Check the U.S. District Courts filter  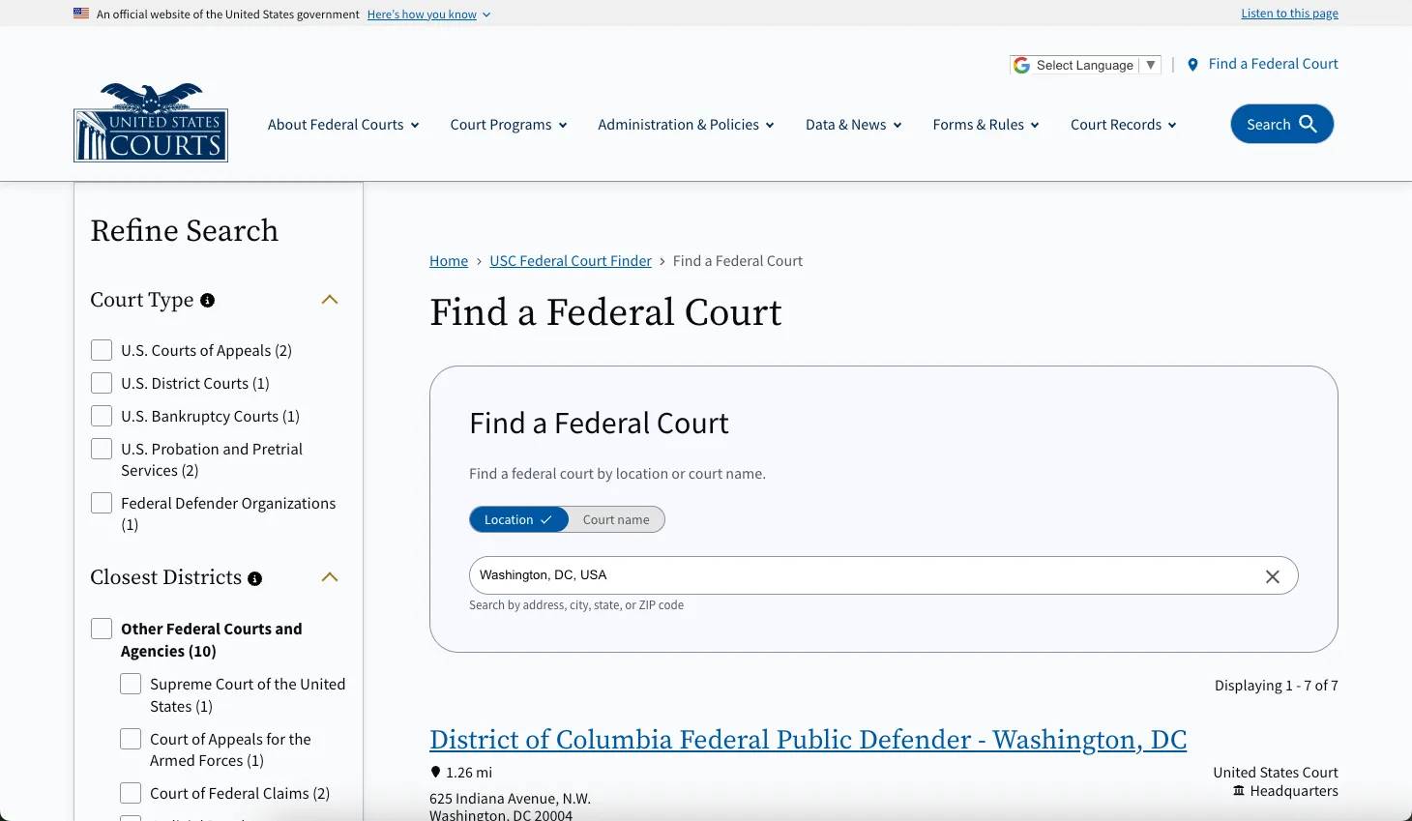(x=101, y=382)
